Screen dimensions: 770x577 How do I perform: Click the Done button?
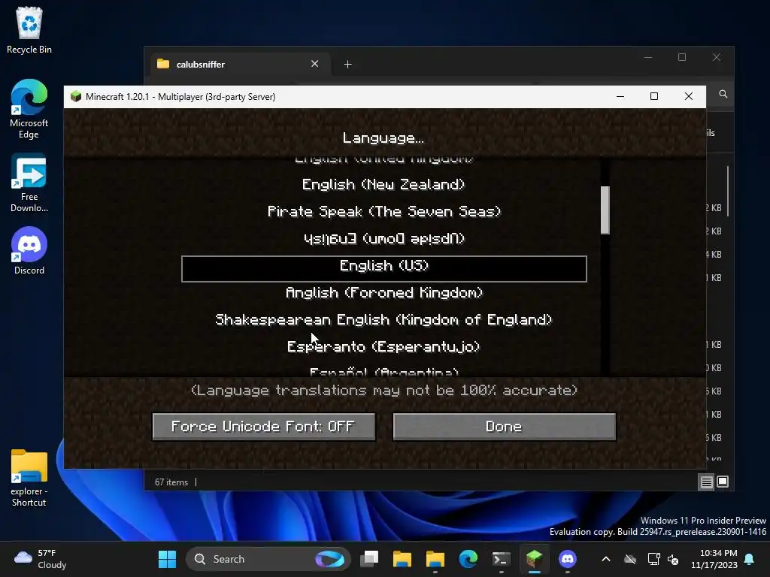[505, 427]
